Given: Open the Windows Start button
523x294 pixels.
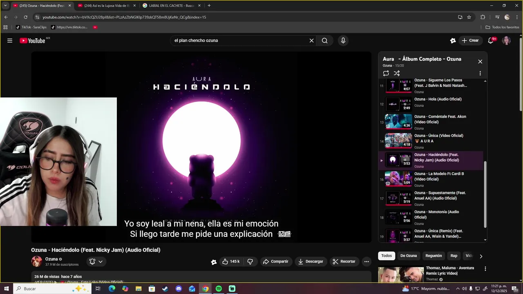Looking at the screenshot, I should pyautogui.click(x=7, y=289).
